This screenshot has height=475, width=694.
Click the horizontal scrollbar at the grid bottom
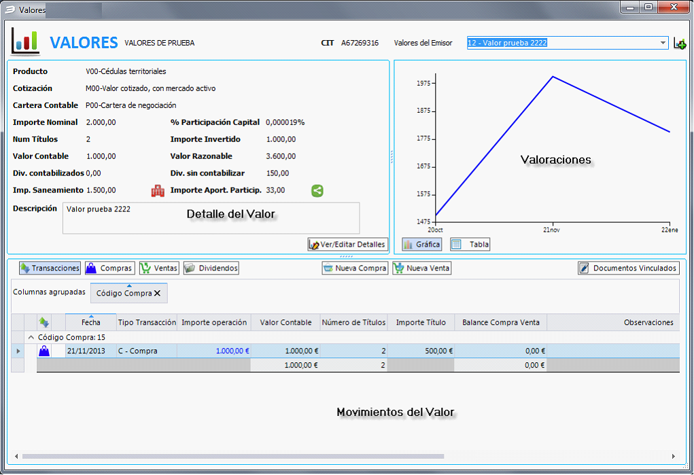tap(340, 456)
